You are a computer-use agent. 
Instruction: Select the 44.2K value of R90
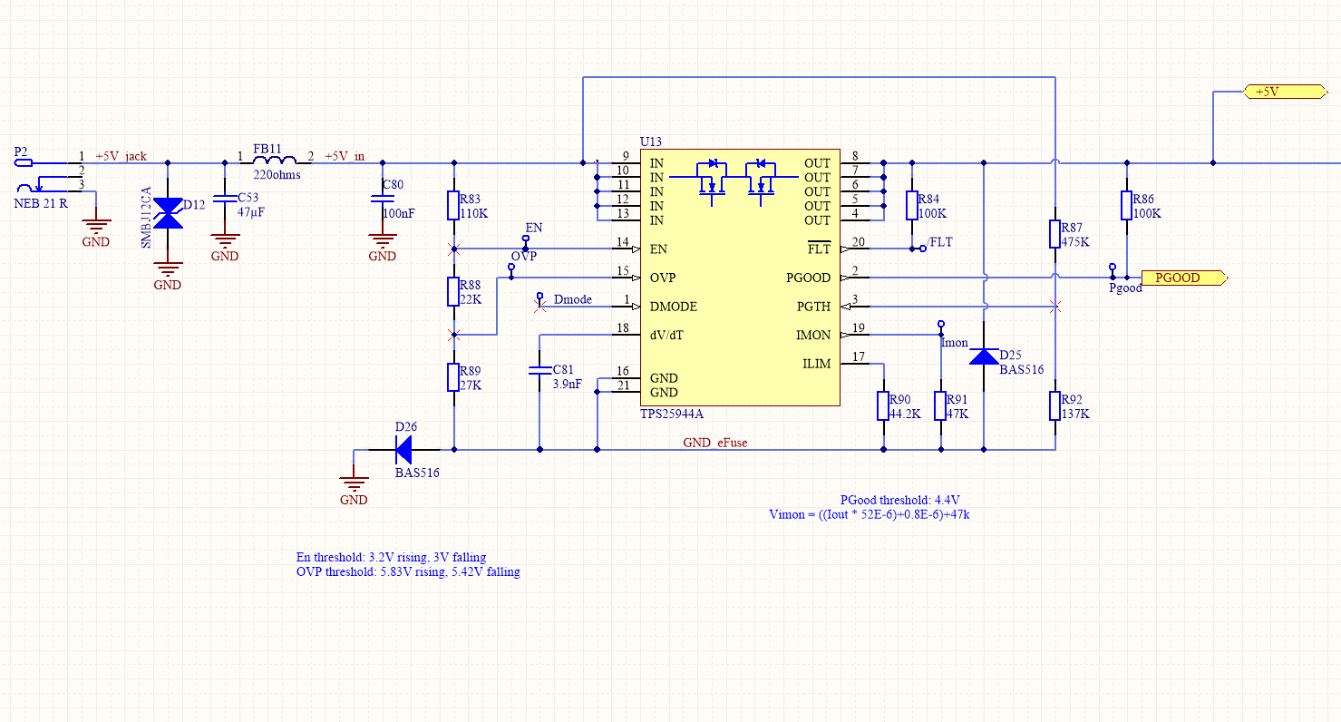pyautogui.click(x=906, y=414)
